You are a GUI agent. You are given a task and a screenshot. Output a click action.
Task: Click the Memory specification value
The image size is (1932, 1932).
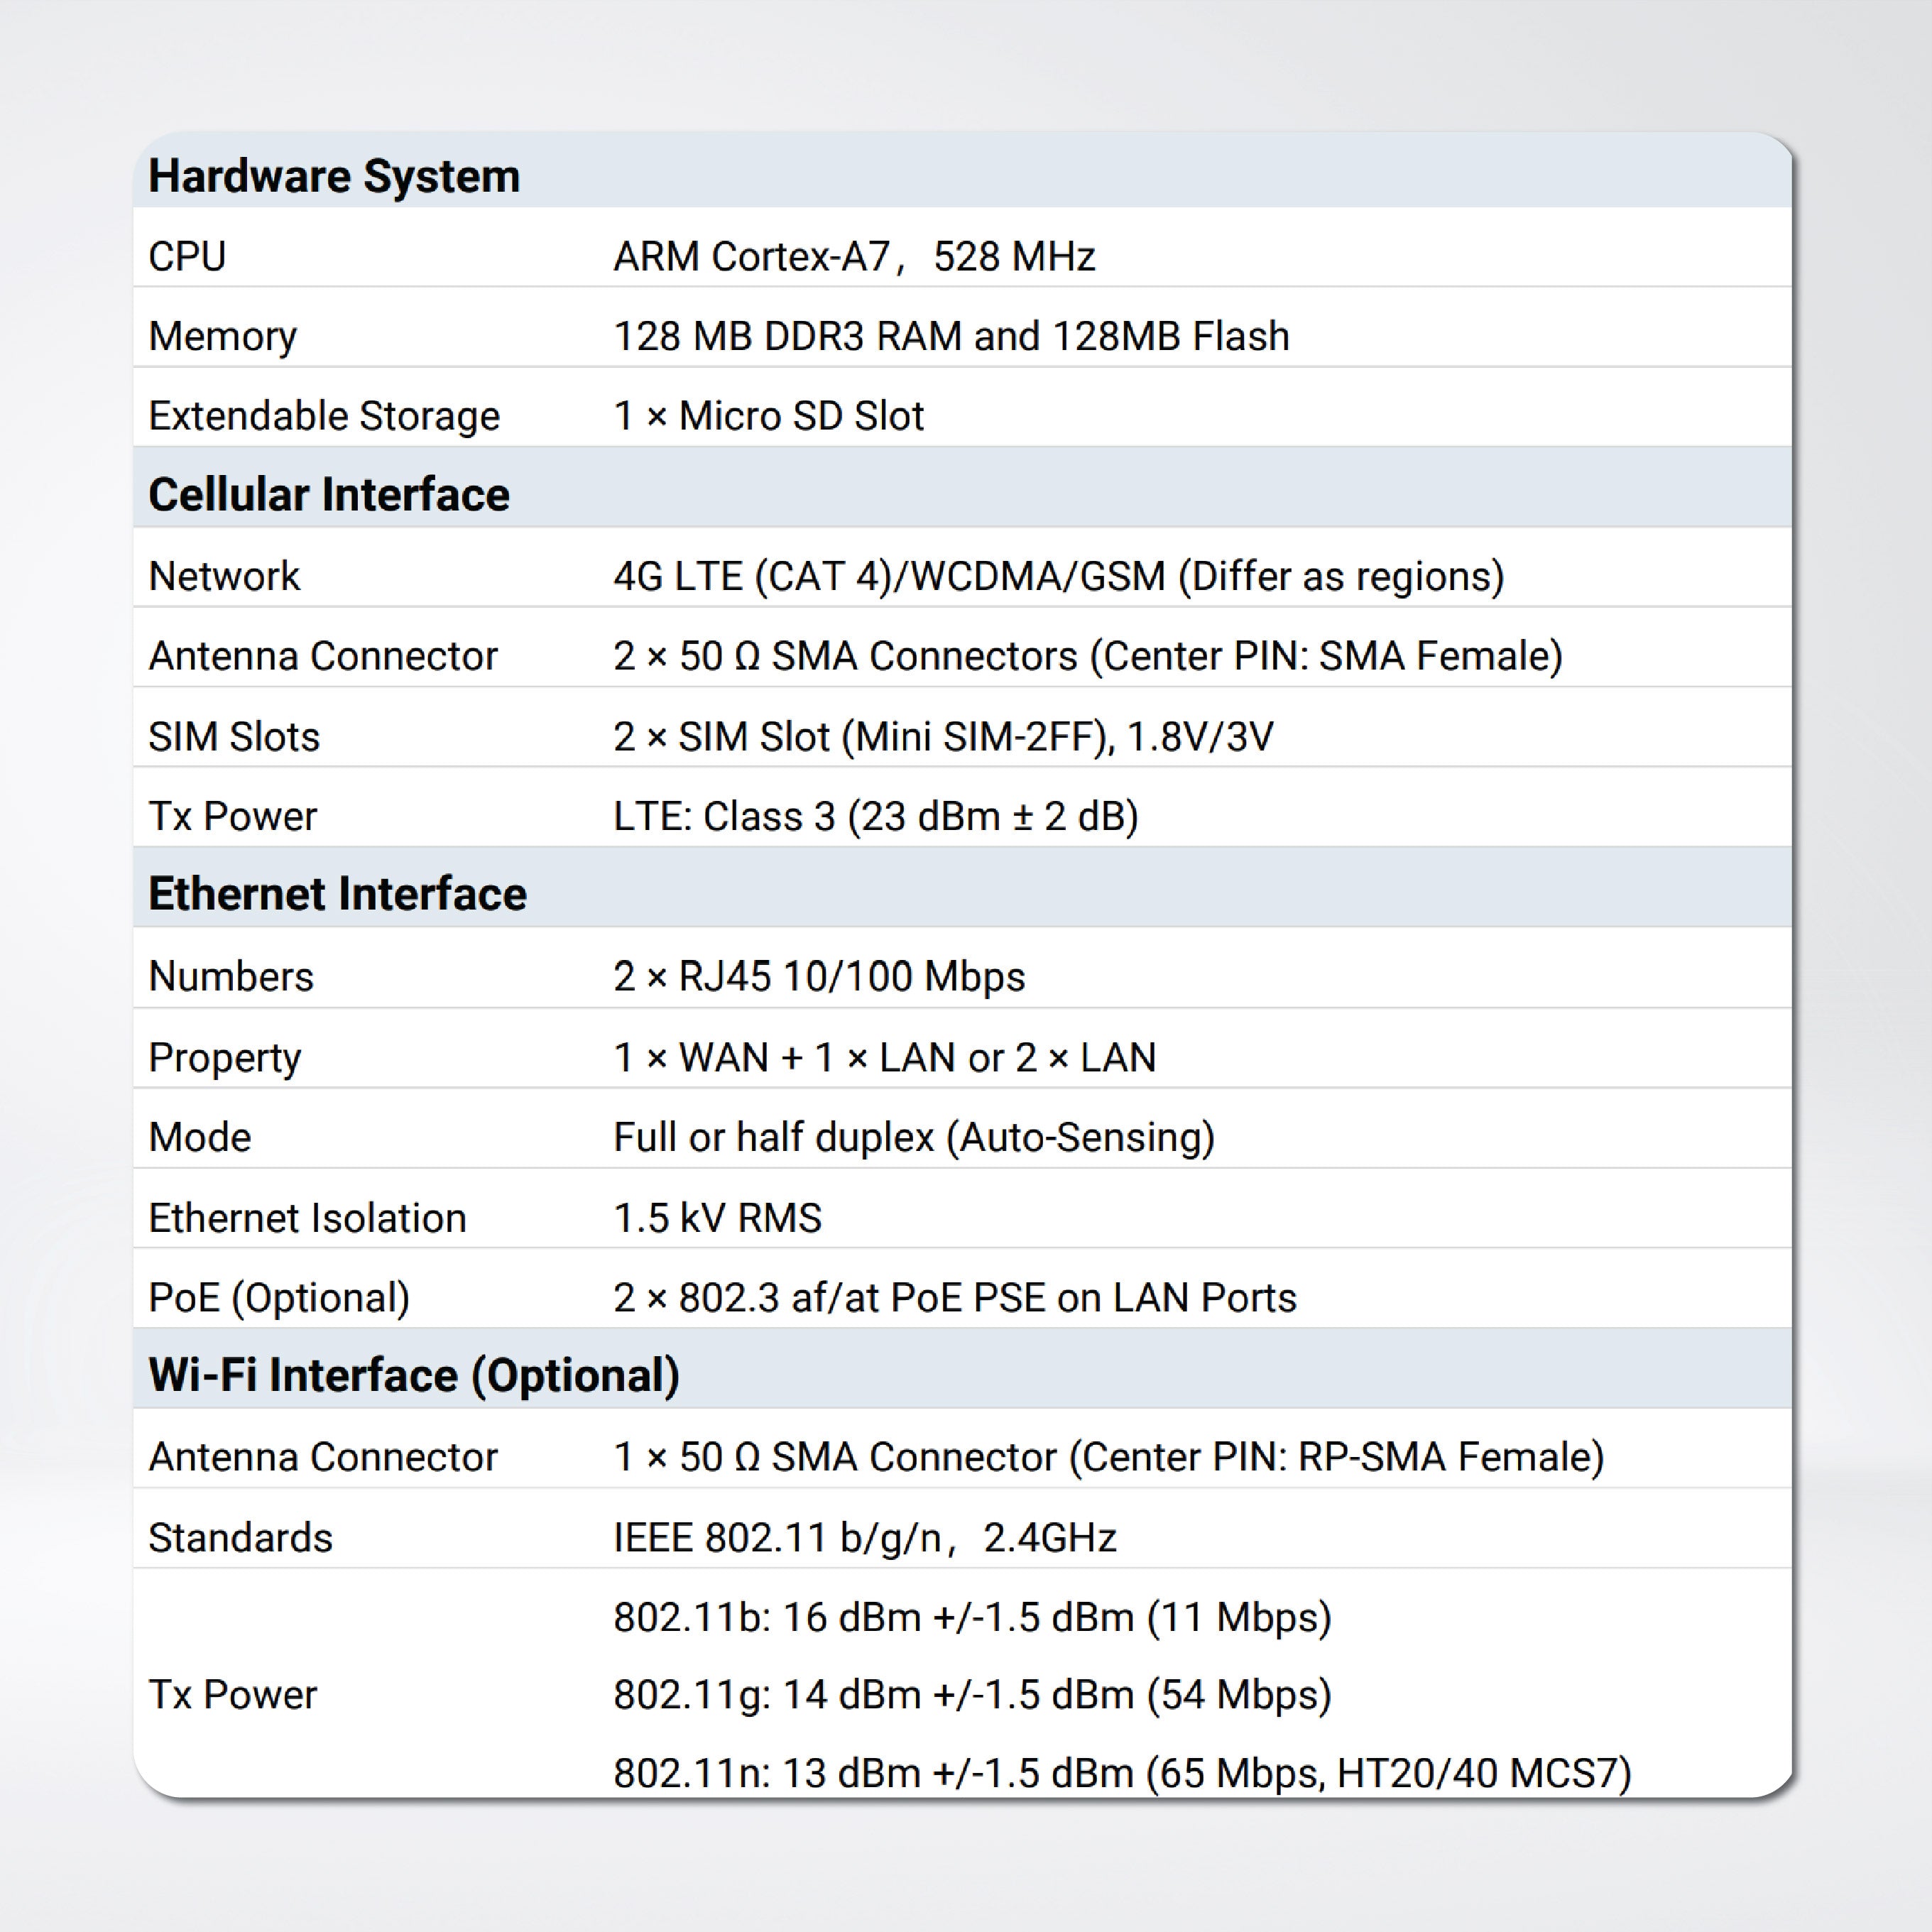(950, 337)
